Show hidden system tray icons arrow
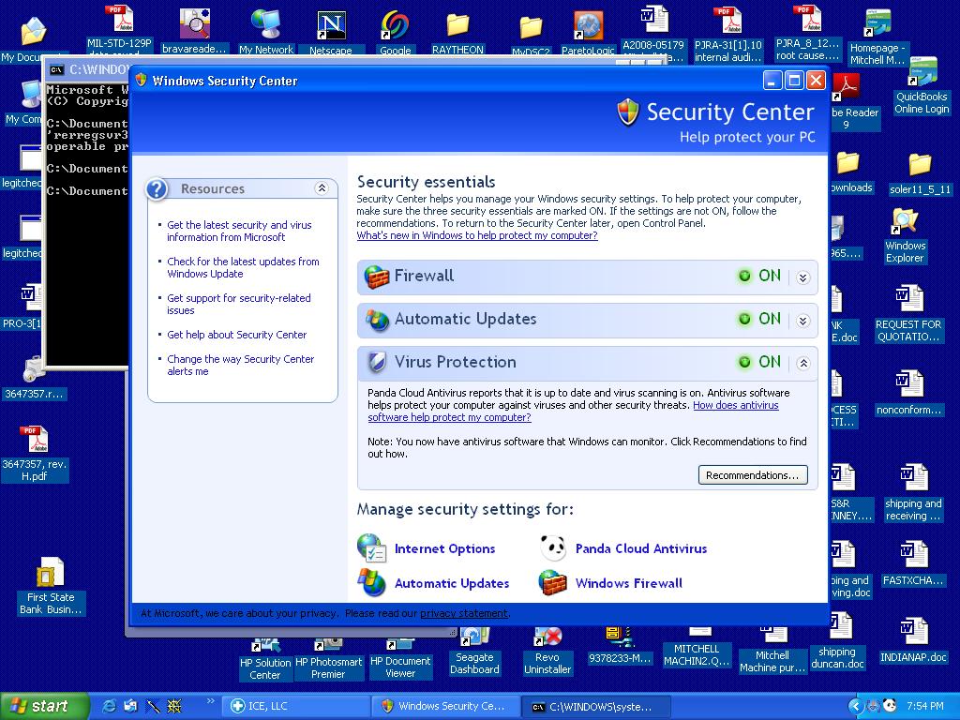 856,706
